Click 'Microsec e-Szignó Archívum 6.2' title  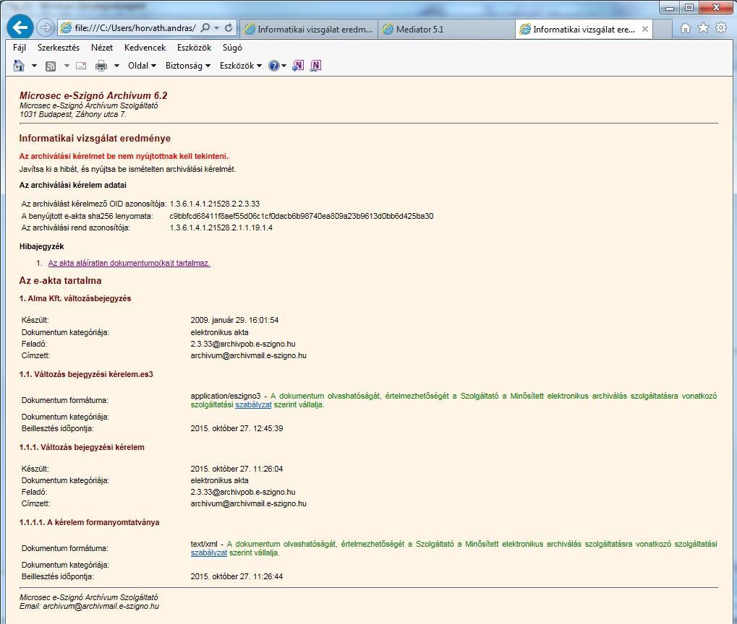93,95
